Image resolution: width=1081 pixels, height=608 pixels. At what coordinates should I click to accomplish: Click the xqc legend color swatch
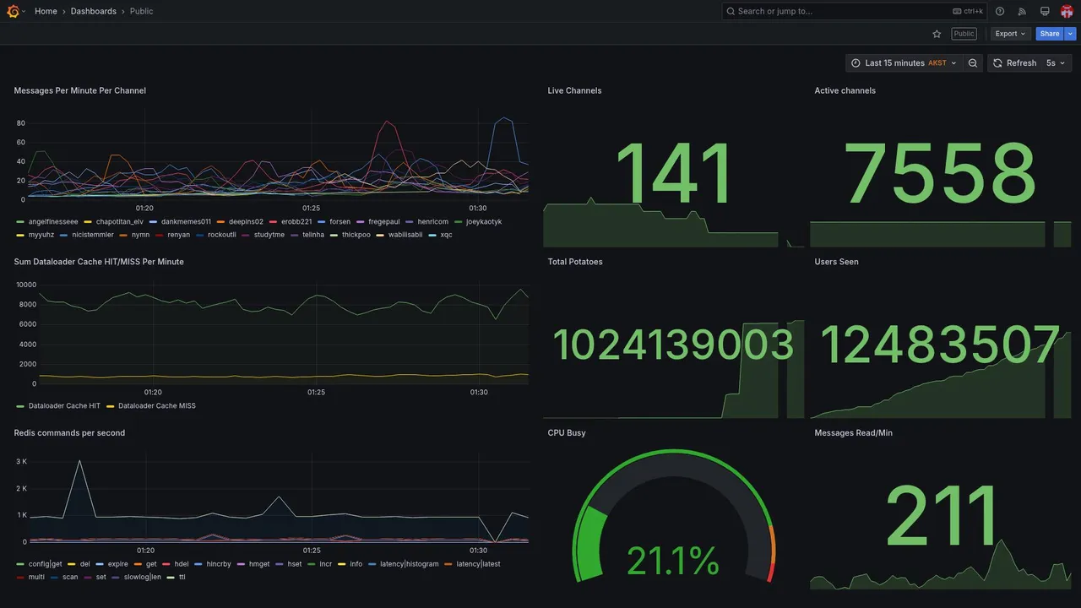[x=433, y=235]
